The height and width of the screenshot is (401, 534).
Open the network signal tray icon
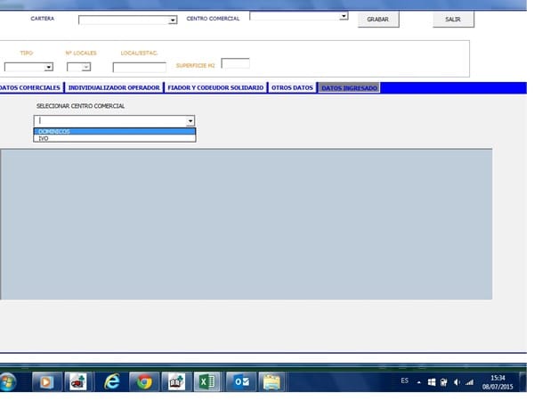(x=470, y=382)
